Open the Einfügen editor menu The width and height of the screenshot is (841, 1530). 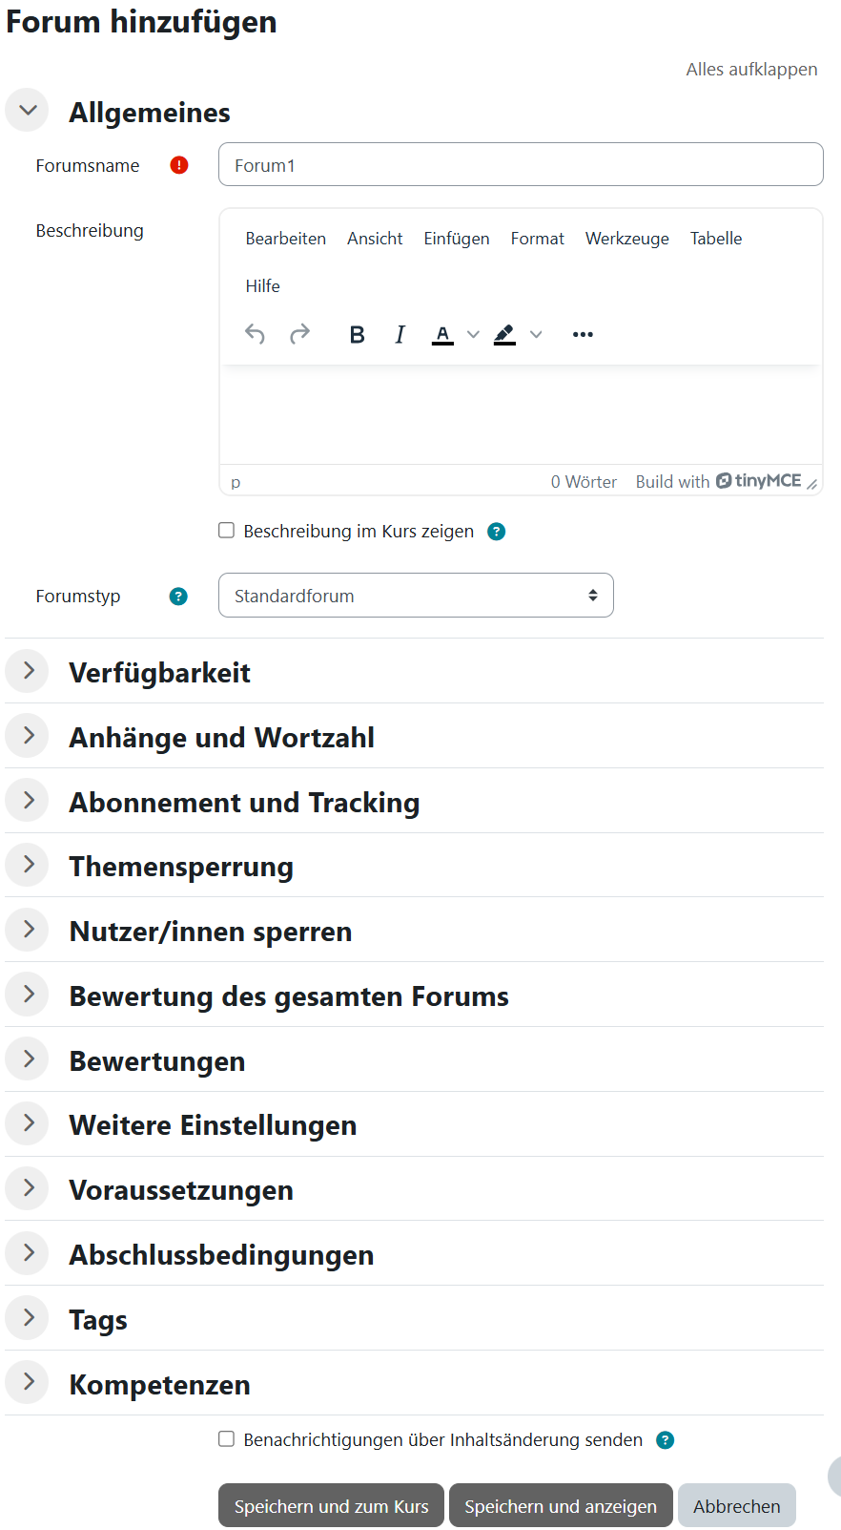pyautogui.click(x=457, y=239)
